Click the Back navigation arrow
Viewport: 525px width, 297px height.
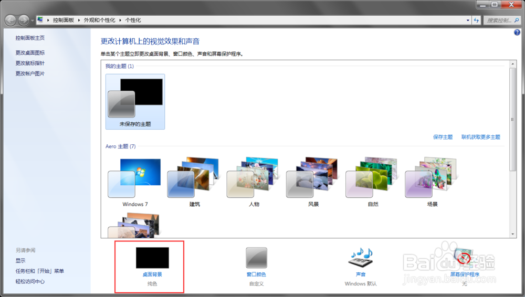point(10,20)
